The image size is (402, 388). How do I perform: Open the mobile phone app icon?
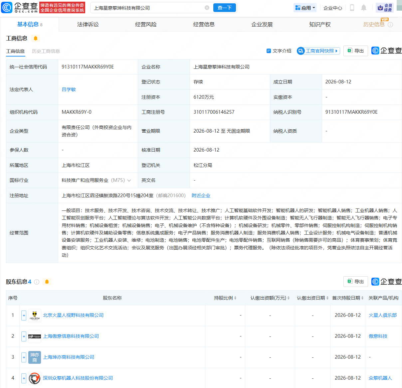coord(352,8)
